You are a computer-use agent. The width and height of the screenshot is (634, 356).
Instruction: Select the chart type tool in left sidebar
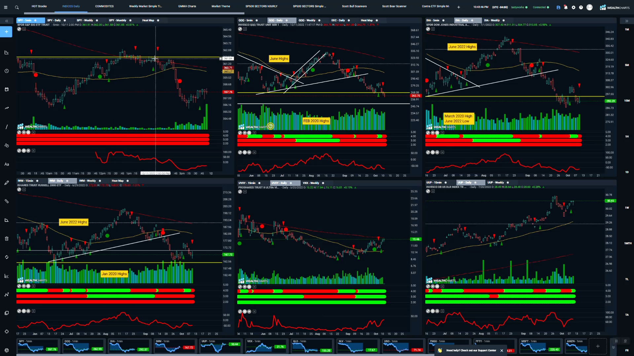tap(6, 52)
